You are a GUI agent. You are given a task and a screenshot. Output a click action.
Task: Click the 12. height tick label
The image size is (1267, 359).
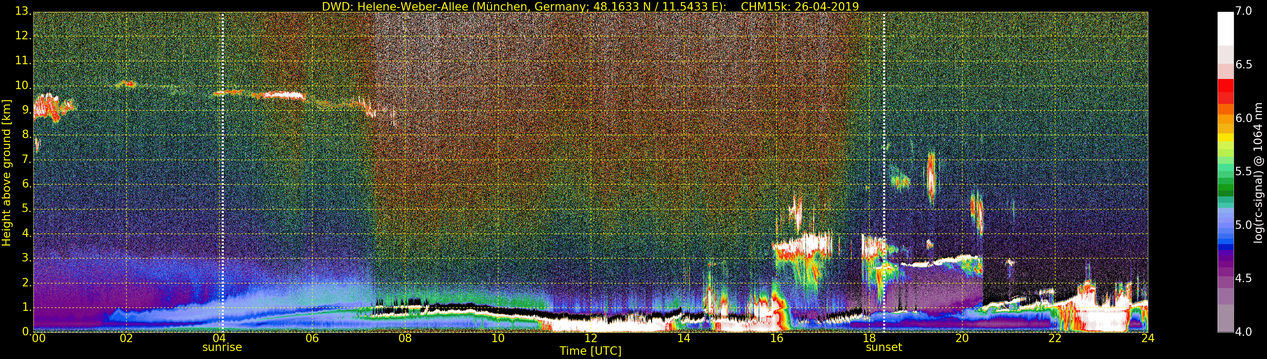(23, 35)
